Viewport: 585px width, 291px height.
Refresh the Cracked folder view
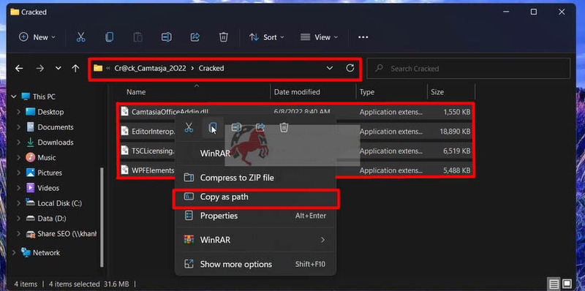pos(350,68)
